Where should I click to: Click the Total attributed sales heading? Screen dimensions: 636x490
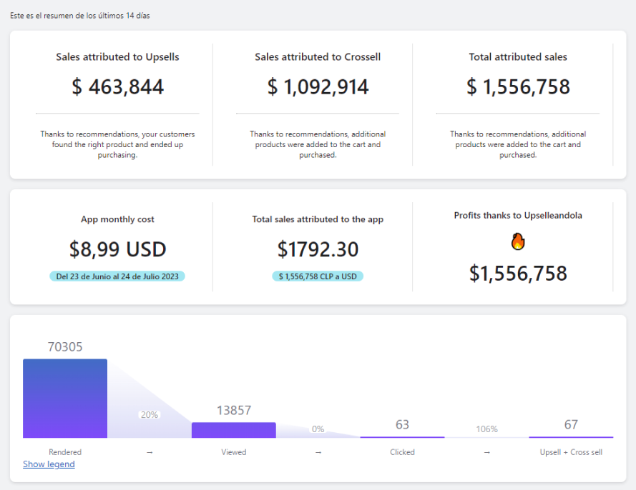pyautogui.click(x=518, y=57)
